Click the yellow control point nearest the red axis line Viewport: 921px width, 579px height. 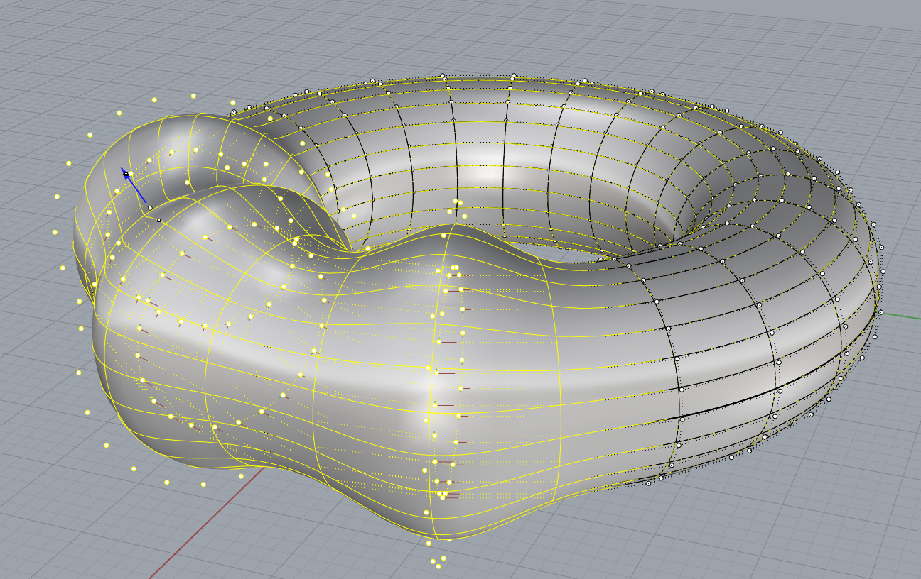coord(241,476)
